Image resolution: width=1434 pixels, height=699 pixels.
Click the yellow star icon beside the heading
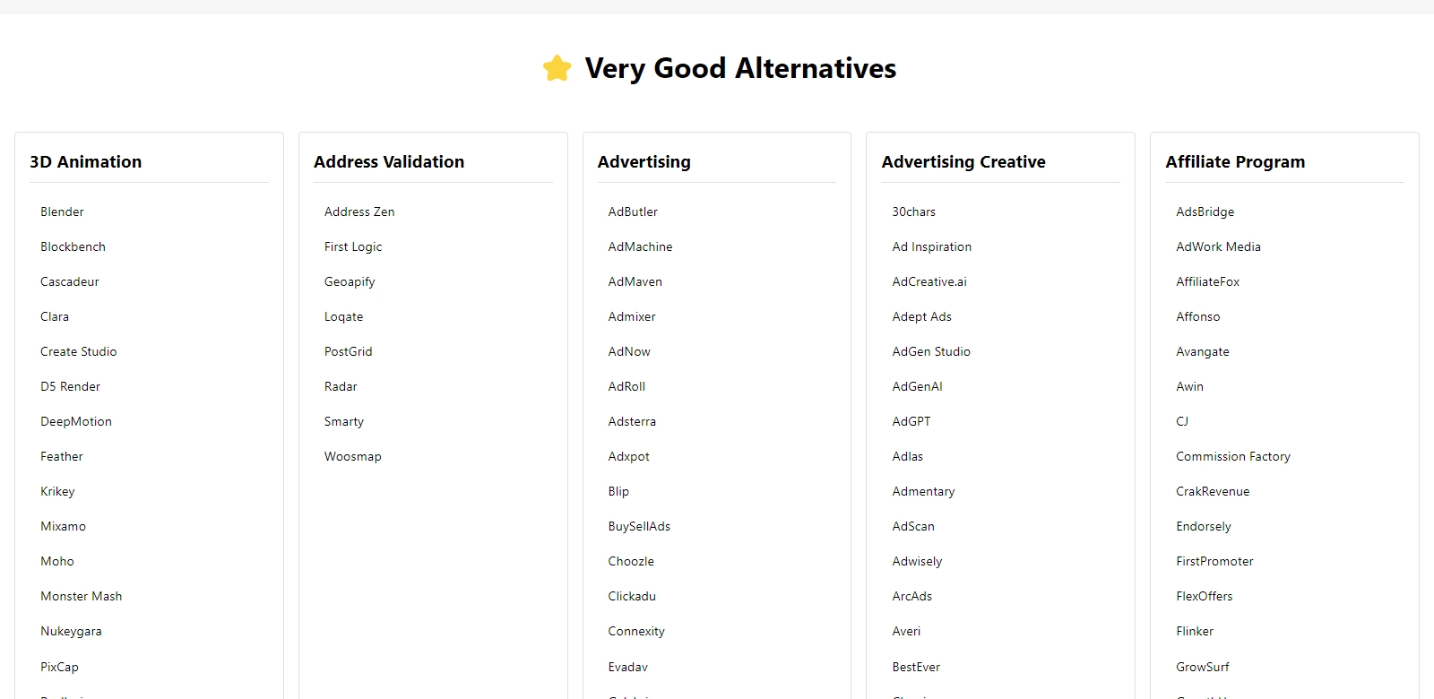tap(557, 68)
